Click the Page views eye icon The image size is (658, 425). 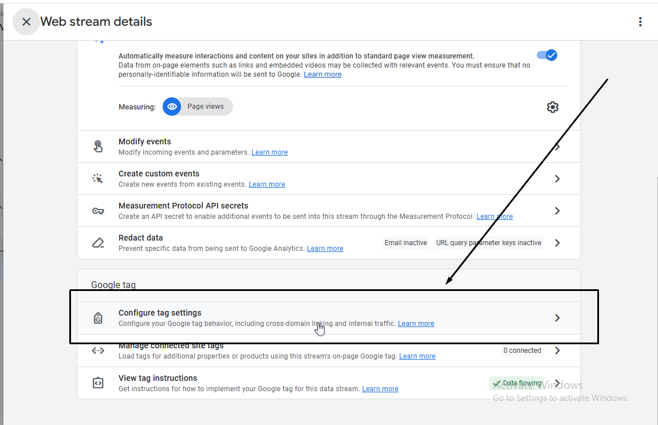coord(172,107)
